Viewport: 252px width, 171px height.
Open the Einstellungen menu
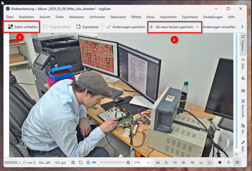click(x=213, y=17)
